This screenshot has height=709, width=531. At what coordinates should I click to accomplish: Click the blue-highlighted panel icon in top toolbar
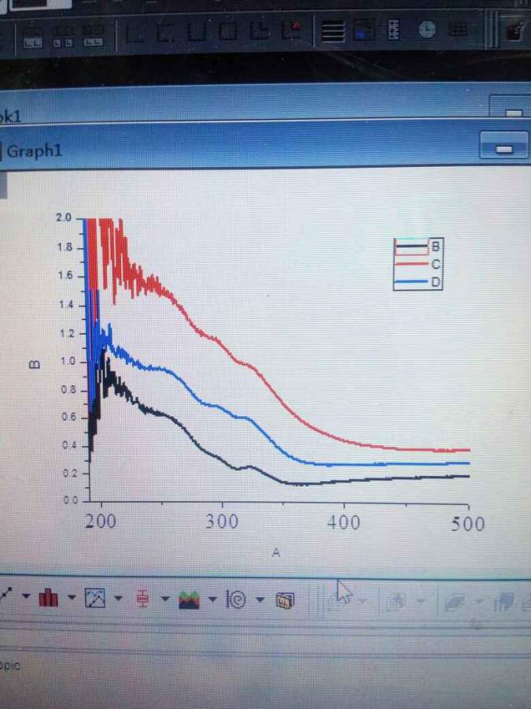363,31
